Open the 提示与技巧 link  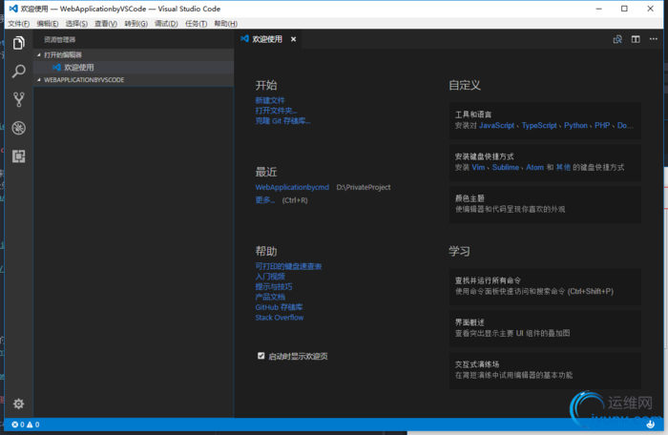[274, 287]
